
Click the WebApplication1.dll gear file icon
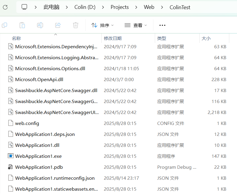pos(11,145)
